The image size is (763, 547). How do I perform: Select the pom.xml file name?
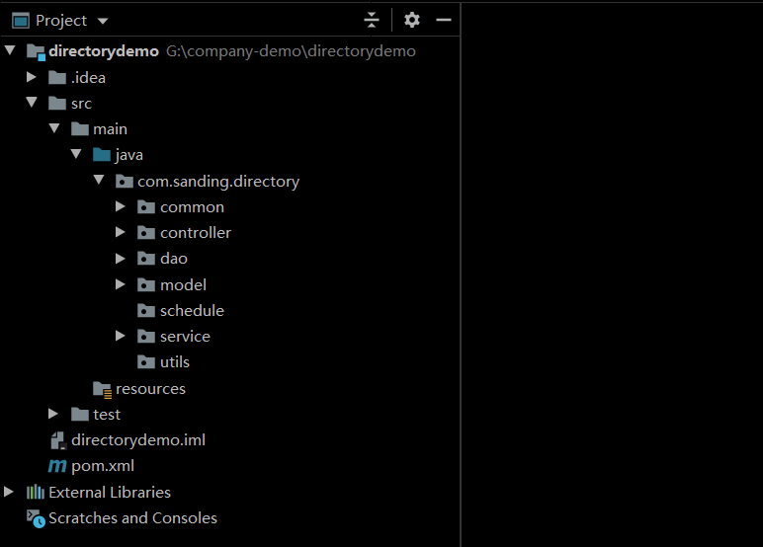pos(103,466)
